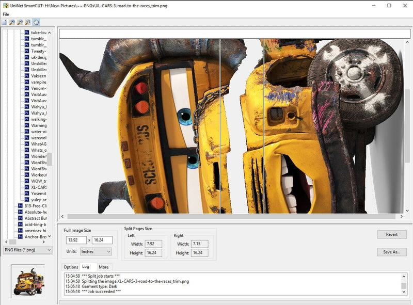This screenshot has height=305, width=413.
Task: Click the Units dropdown arrow
Action: pyautogui.click(x=108, y=252)
